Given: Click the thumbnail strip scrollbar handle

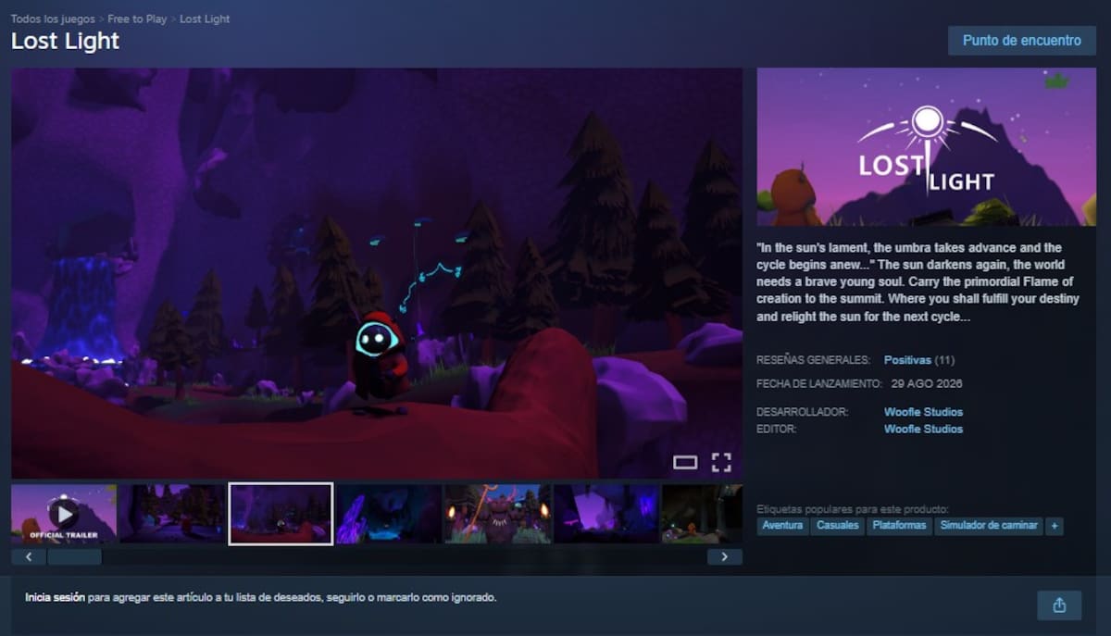Looking at the screenshot, I should point(75,557).
